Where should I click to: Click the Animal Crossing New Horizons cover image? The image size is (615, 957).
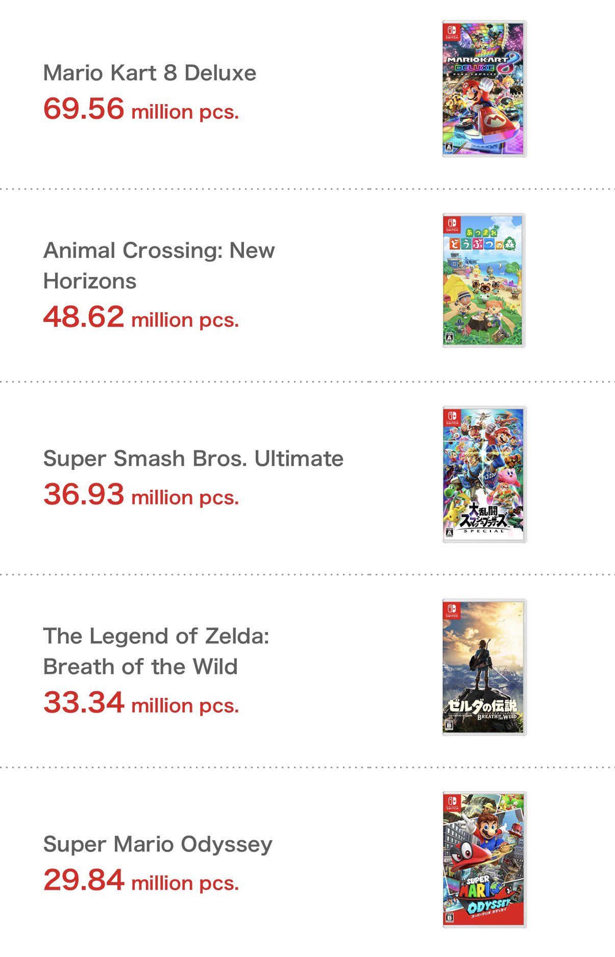click(484, 281)
